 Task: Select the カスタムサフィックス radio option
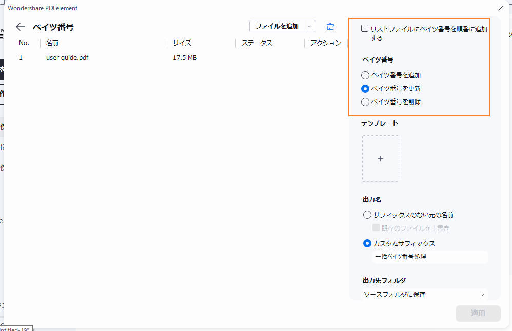tap(367, 243)
